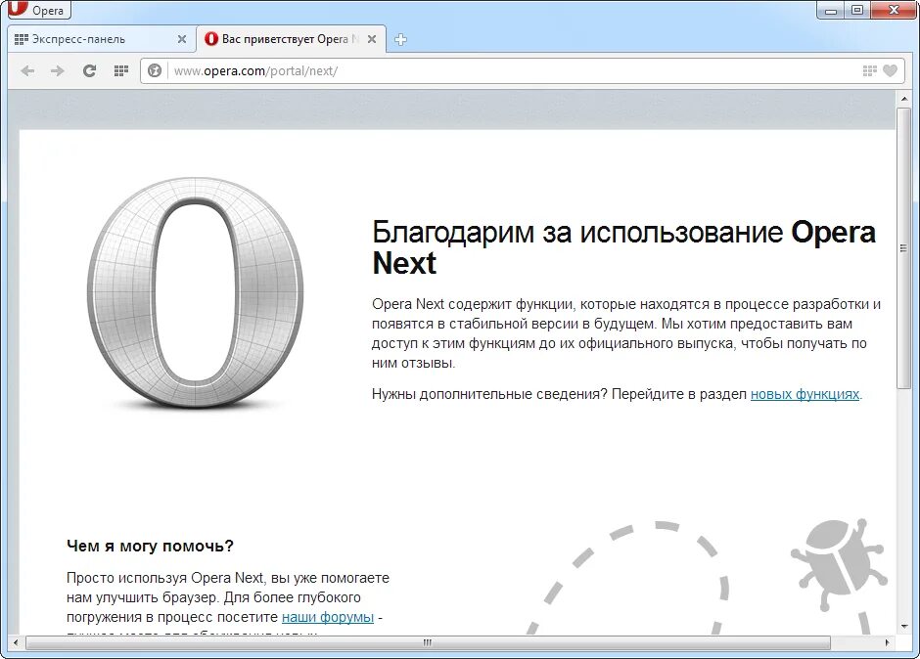Viewport: 920px width, 659px height.
Task: Follow the новых функциях link
Action: (805, 394)
